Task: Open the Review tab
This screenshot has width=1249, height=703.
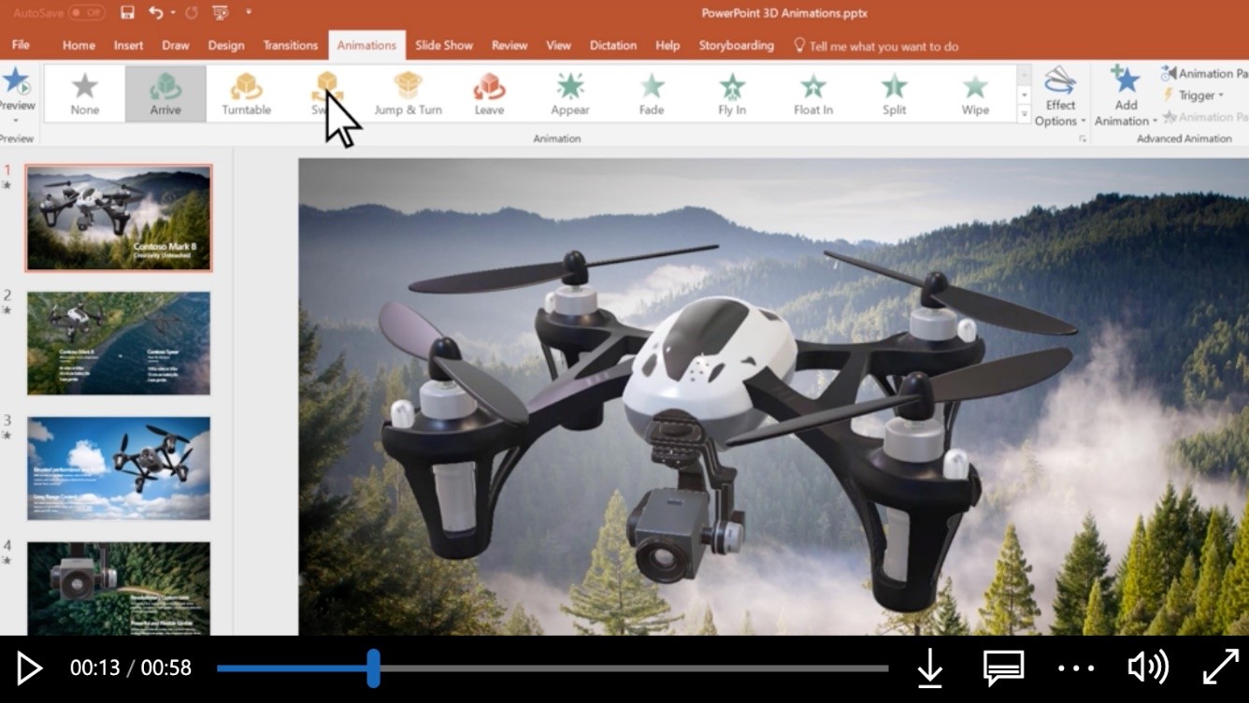Action: point(510,45)
